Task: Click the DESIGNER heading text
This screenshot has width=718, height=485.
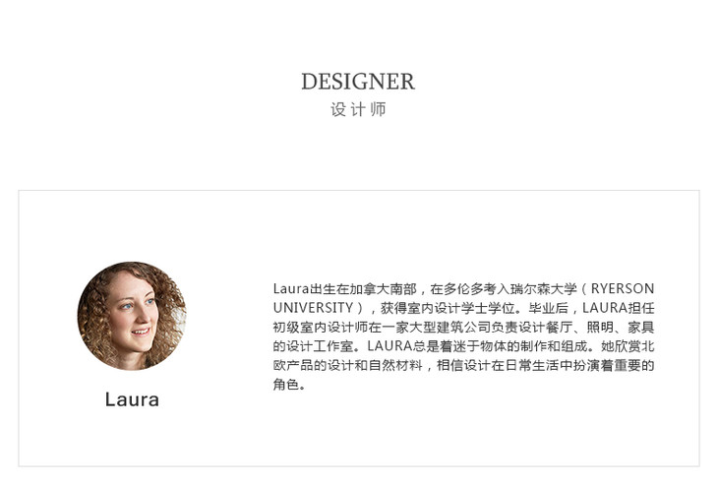Action: tap(358, 82)
